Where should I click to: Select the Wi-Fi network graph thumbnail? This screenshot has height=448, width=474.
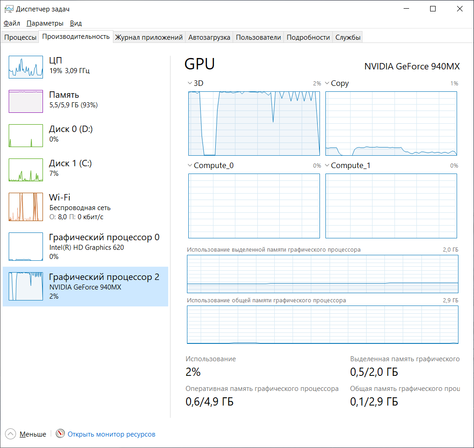[x=26, y=207]
